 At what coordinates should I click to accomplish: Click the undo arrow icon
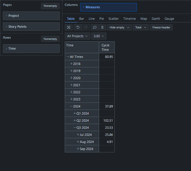pos(78,27)
